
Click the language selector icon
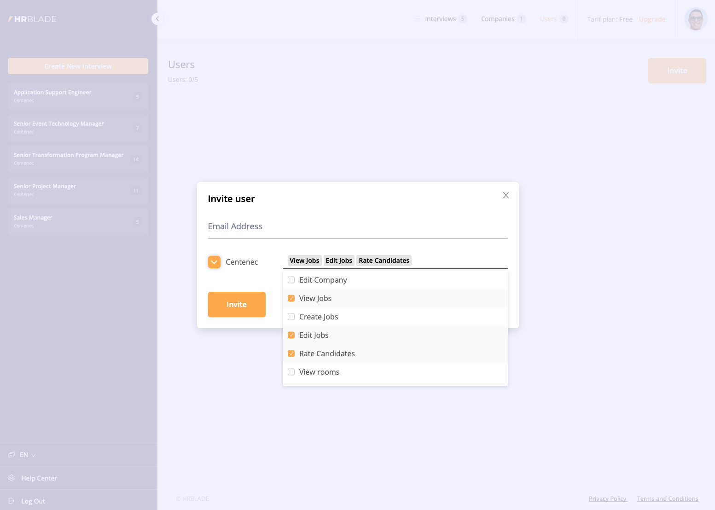[x=12, y=455]
